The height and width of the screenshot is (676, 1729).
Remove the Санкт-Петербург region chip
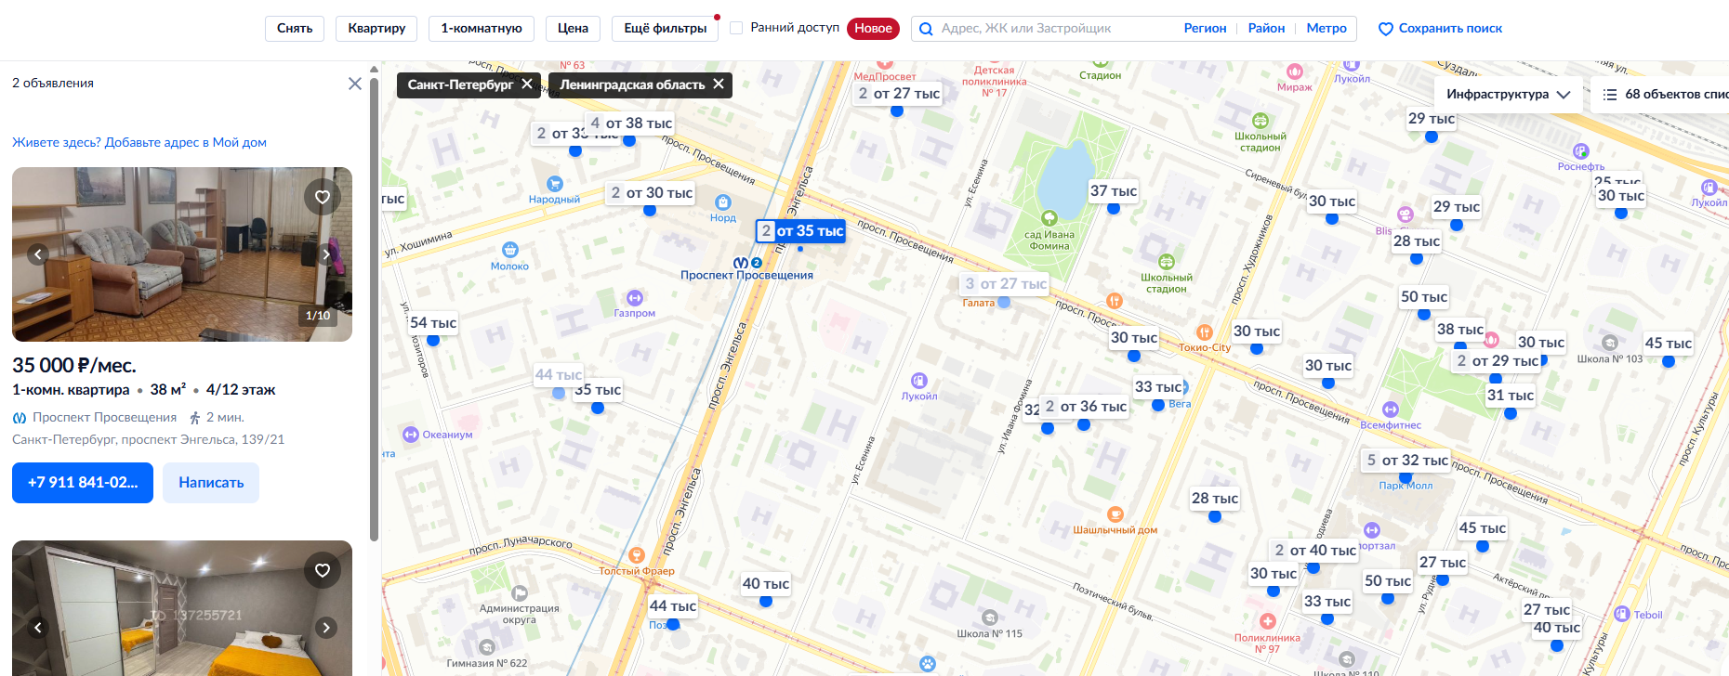(x=527, y=84)
